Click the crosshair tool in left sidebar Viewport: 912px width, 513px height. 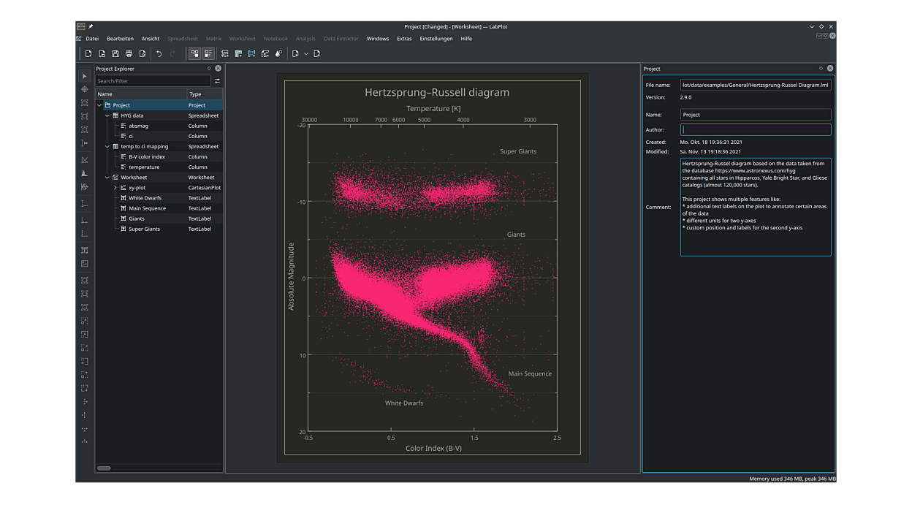tap(85, 89)
